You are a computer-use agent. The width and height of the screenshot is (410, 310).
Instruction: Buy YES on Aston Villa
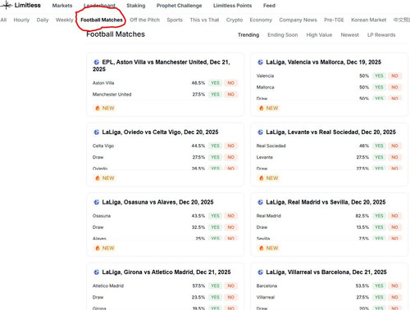[x=215, y=83]
